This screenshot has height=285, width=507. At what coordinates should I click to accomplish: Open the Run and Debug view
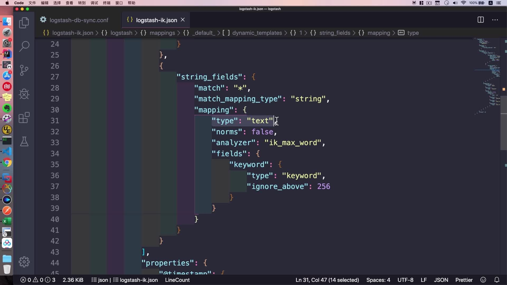tap(24, 94)
